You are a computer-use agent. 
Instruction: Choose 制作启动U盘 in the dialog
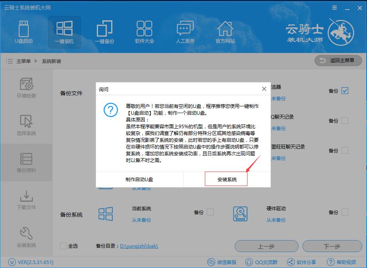click(139, 180)
